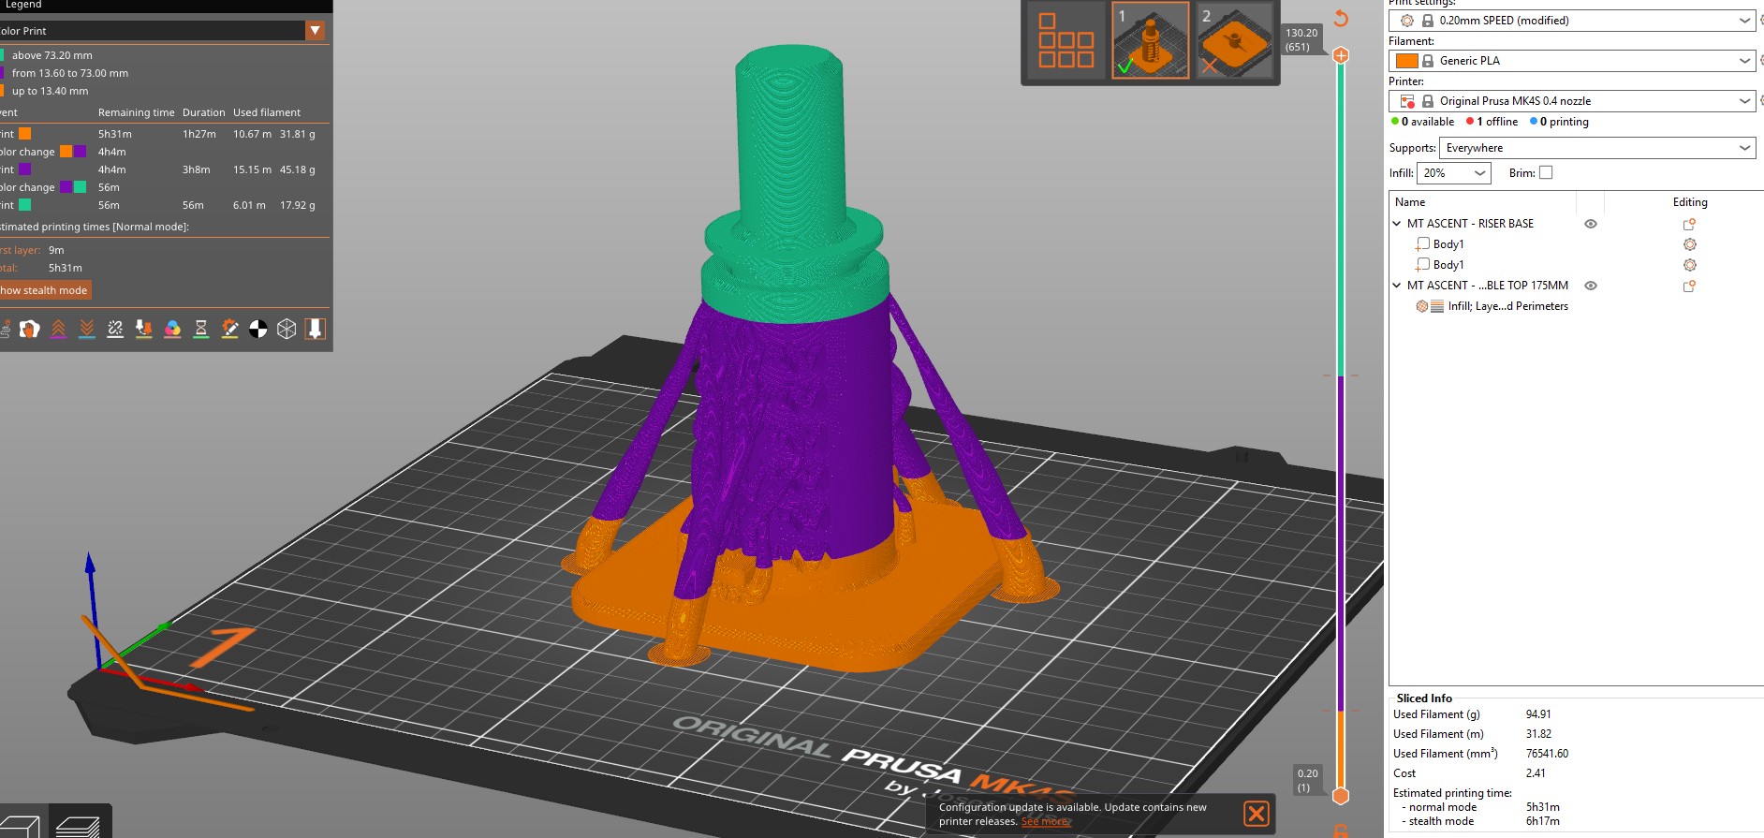Click the broken-link deretractions icon
This screenshot has width=1764, height=838.
[115, 329]
